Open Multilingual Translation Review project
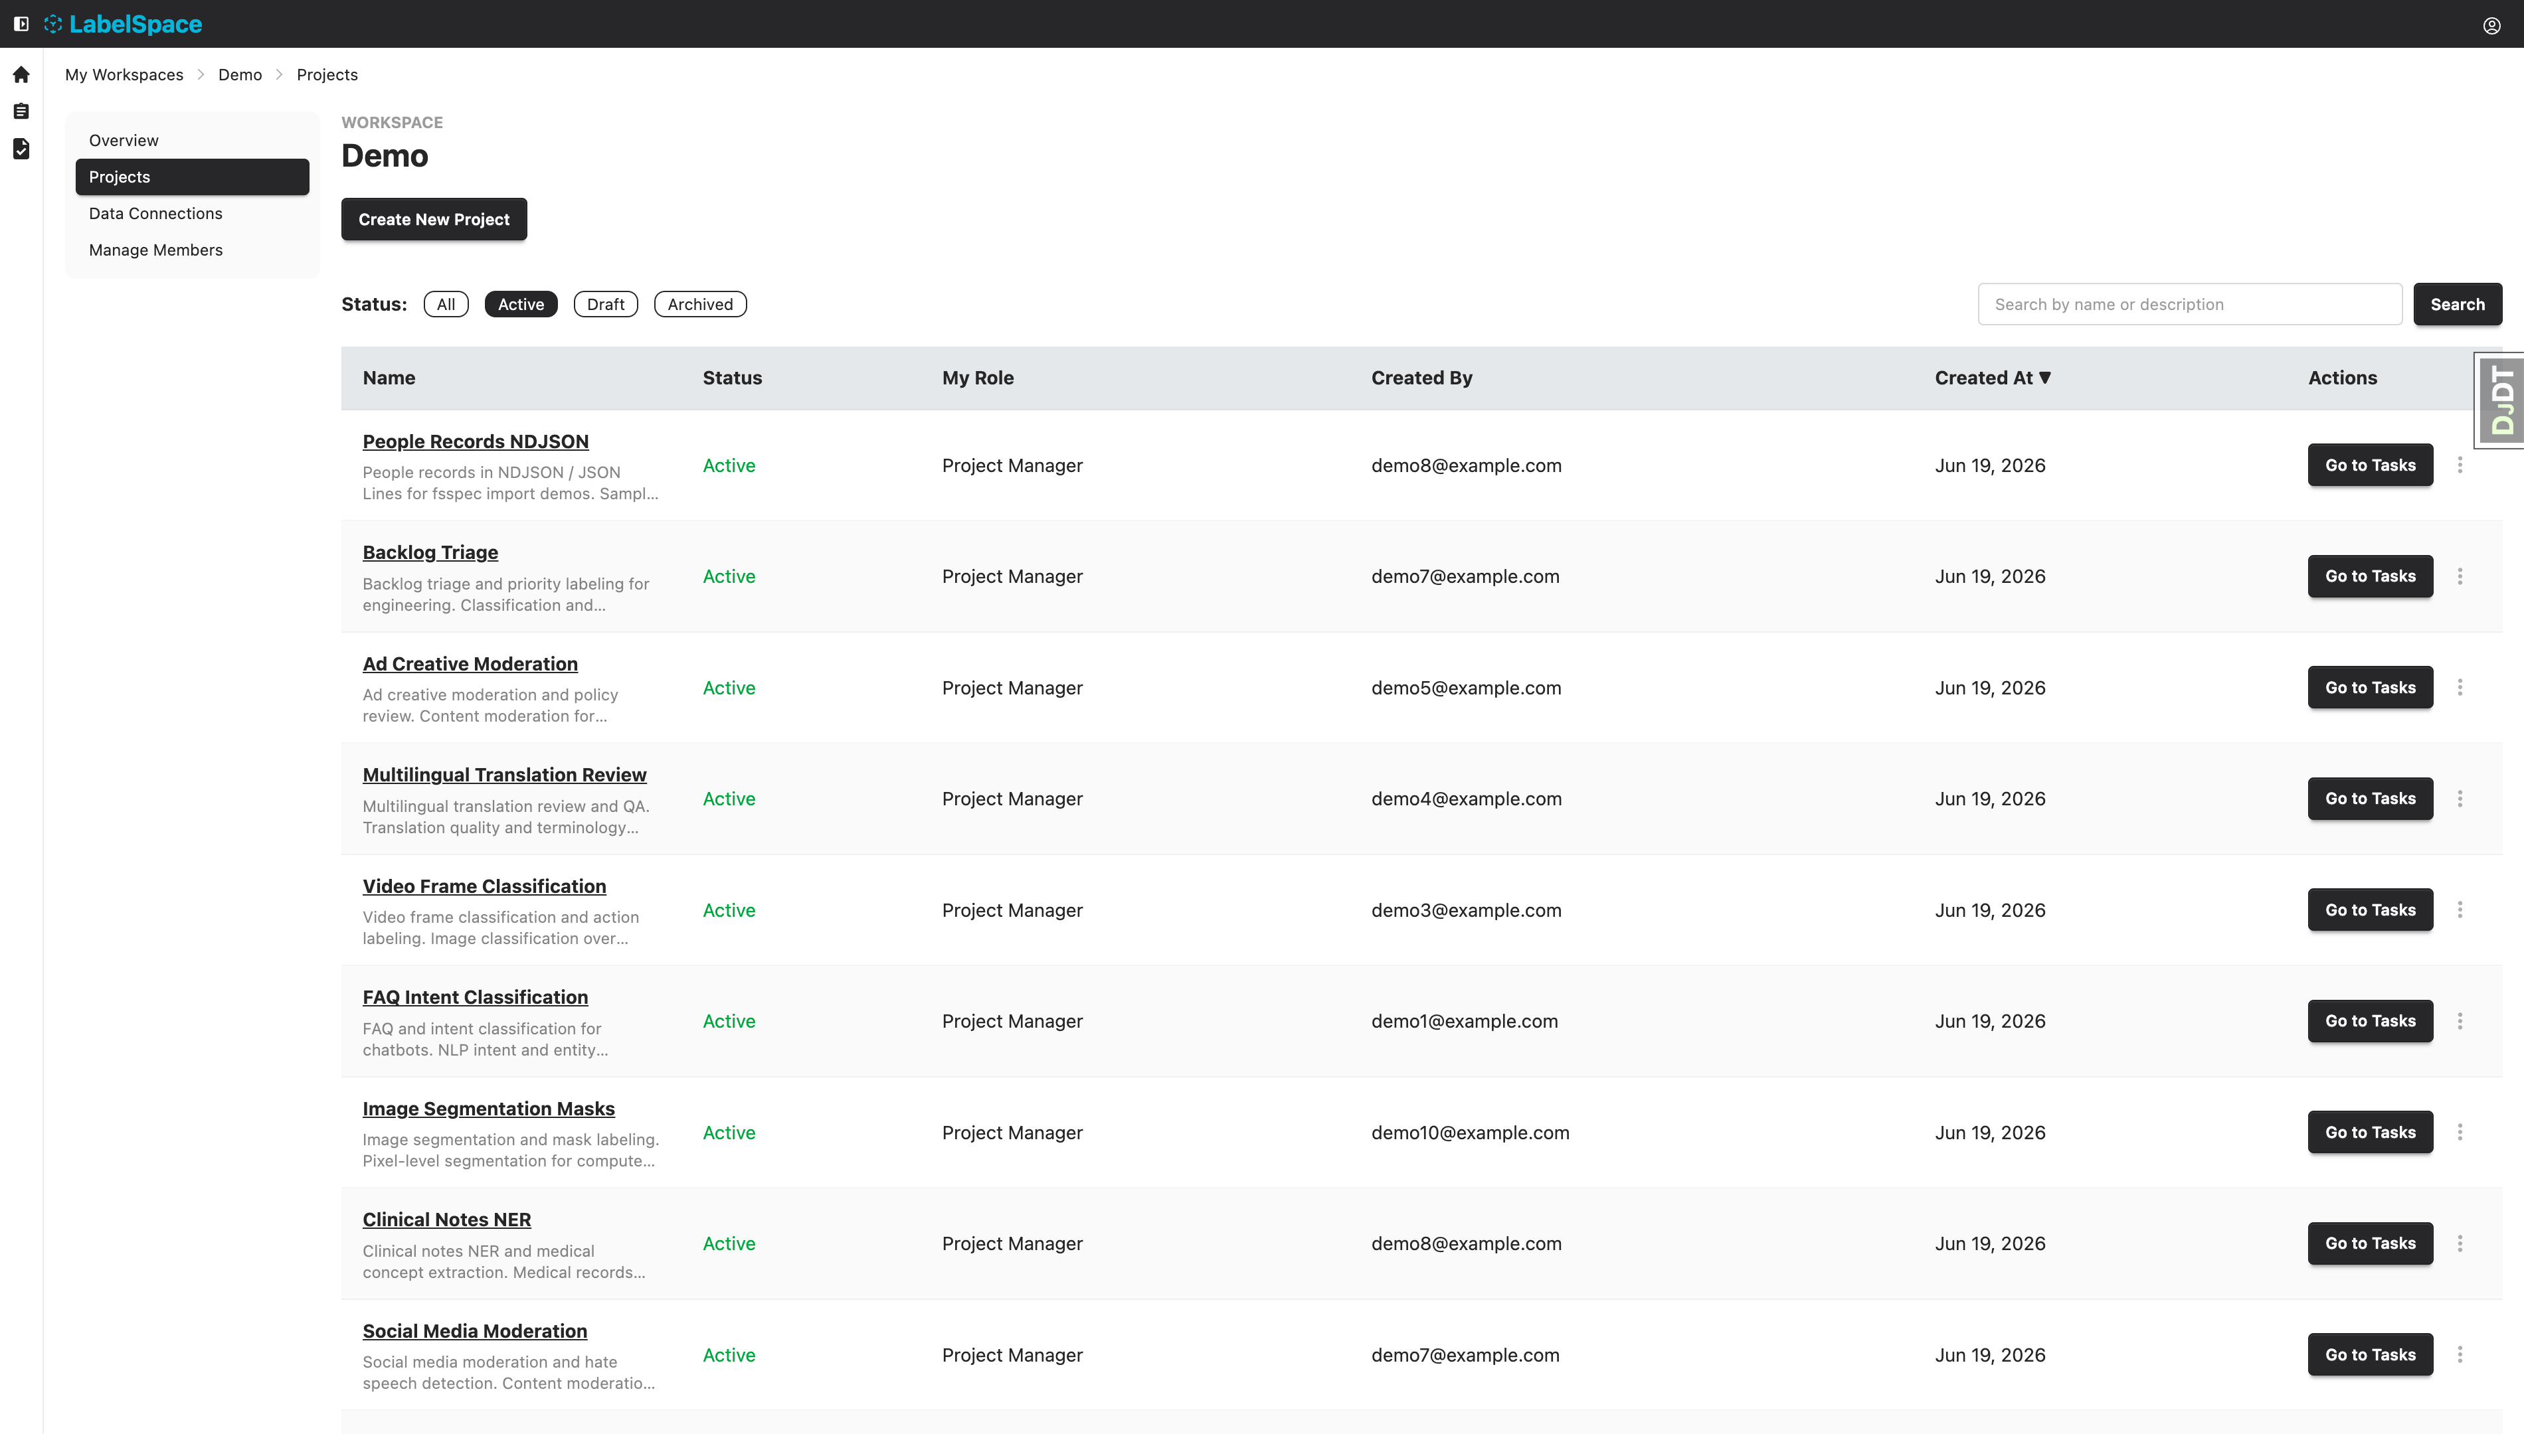Image resolution: width=2524 pixels, height=1434 pixels. click(504, 775)
